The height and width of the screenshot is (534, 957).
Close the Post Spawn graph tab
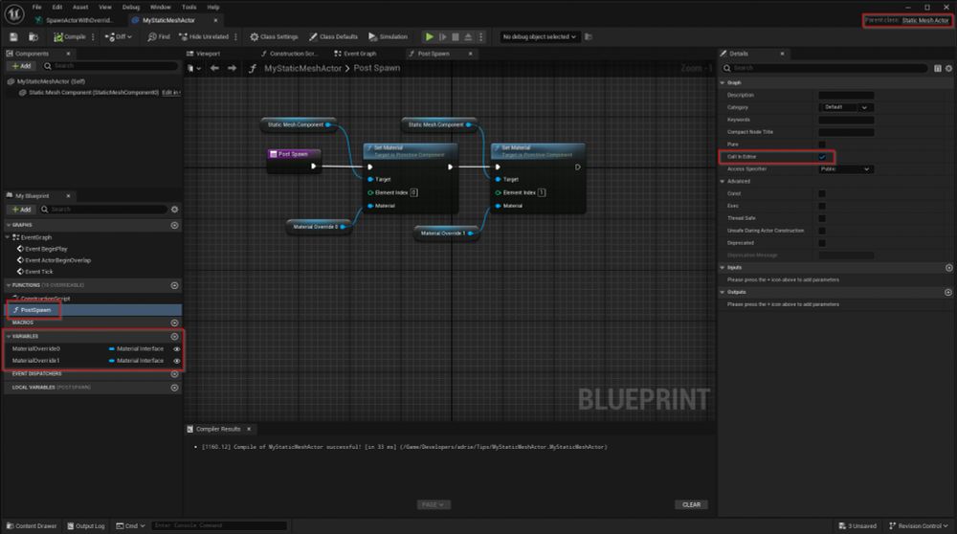coord(471,54)
